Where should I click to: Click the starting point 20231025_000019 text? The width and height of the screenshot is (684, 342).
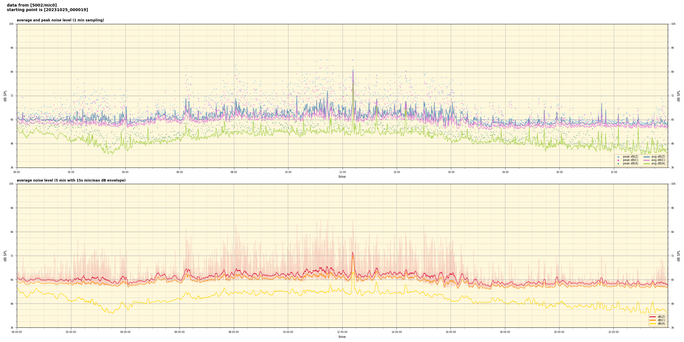click(47, 10)
